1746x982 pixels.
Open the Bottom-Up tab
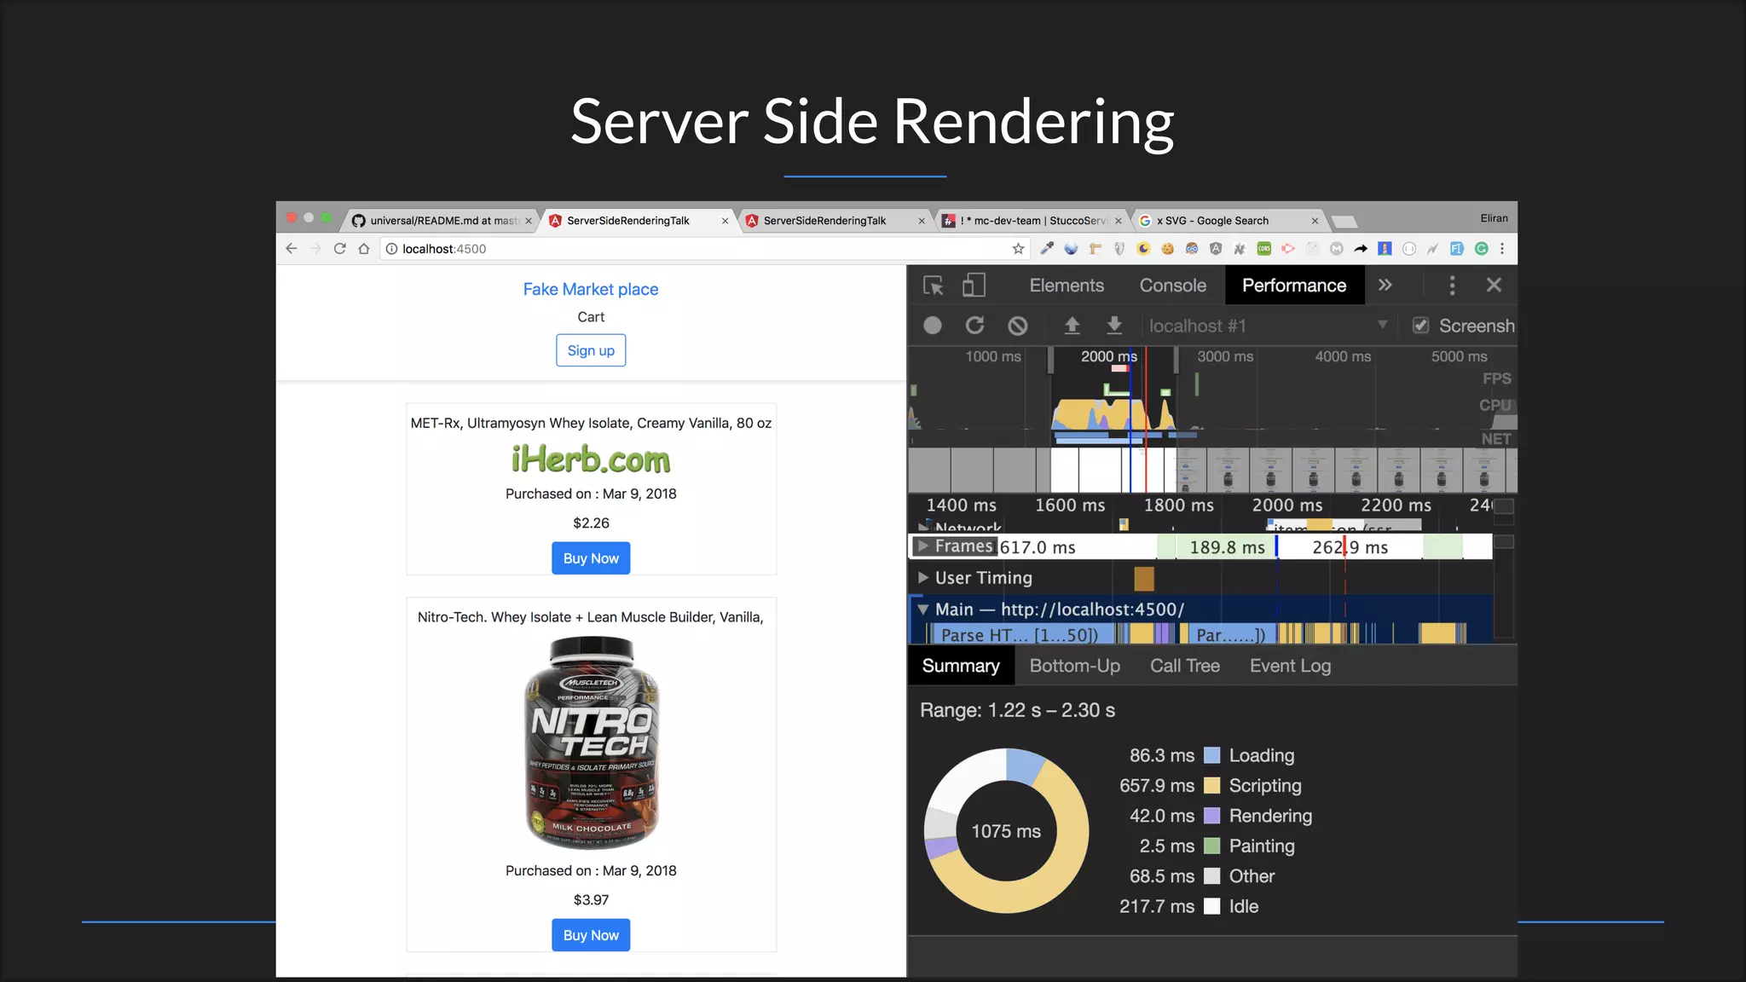[1074, 666]
